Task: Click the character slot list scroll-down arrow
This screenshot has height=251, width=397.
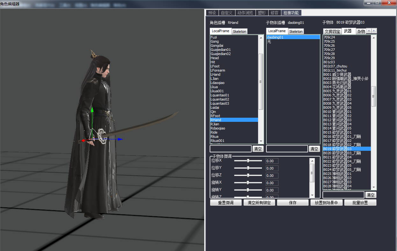Action: (261, 141)
